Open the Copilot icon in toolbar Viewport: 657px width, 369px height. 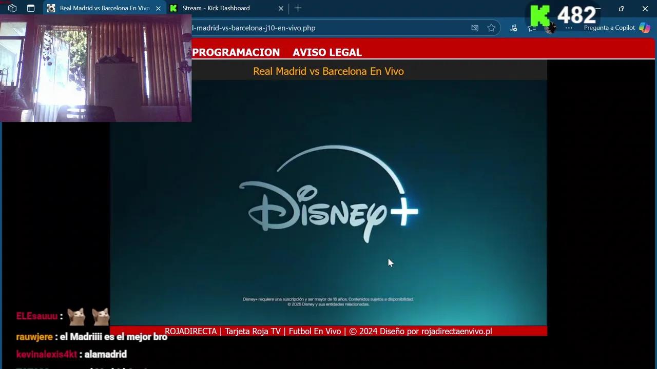point(644,28)
